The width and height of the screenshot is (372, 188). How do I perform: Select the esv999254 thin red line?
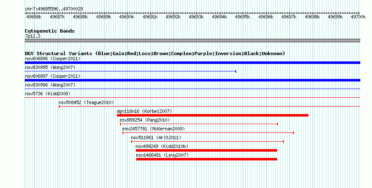(x=199, y=124)
